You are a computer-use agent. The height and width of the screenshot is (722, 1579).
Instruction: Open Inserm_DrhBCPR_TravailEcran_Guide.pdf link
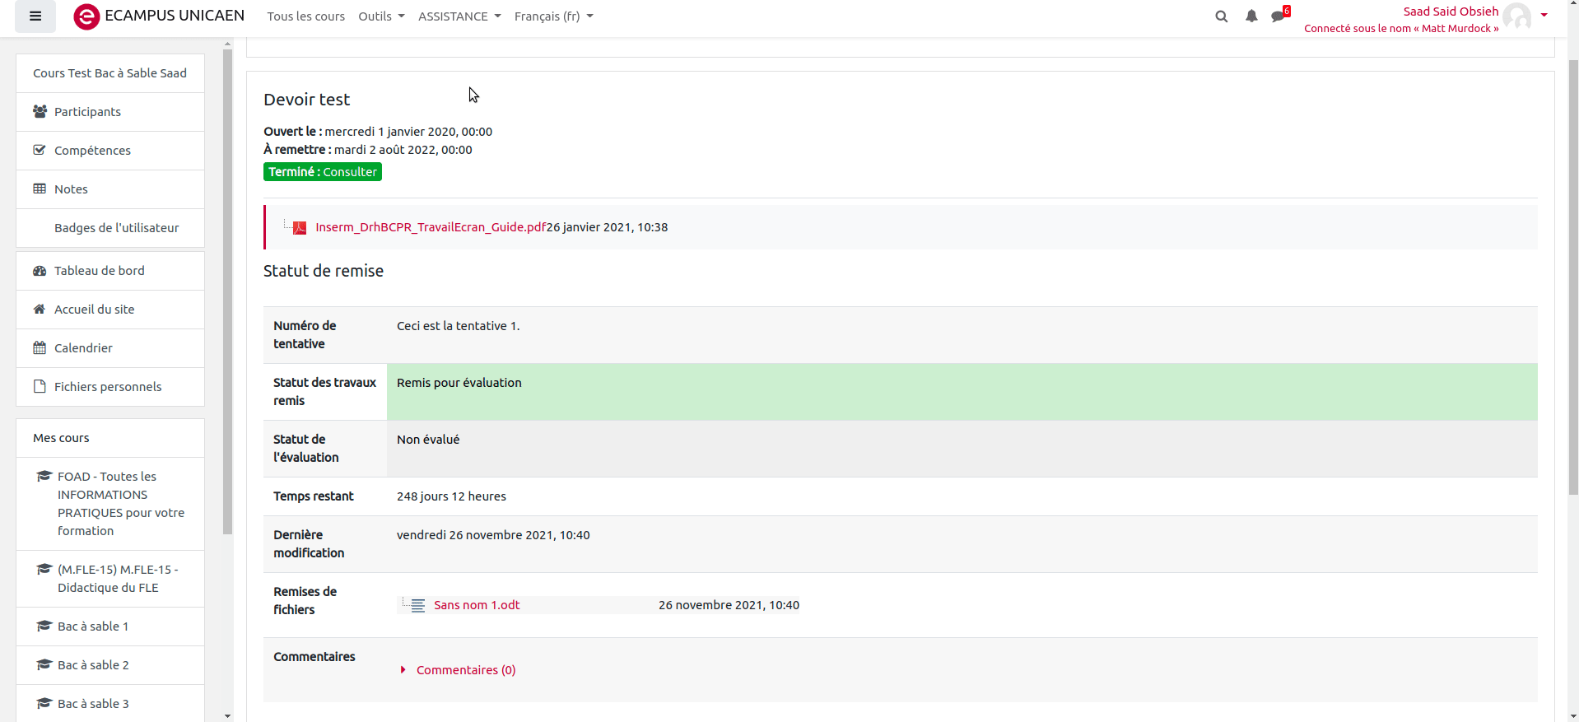click(x=431, y=227)
